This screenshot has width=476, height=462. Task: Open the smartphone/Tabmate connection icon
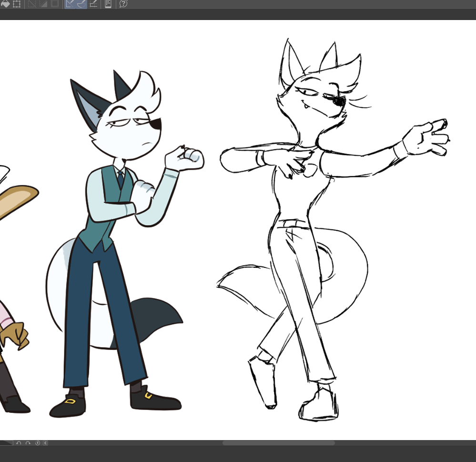tap(108, 4)
